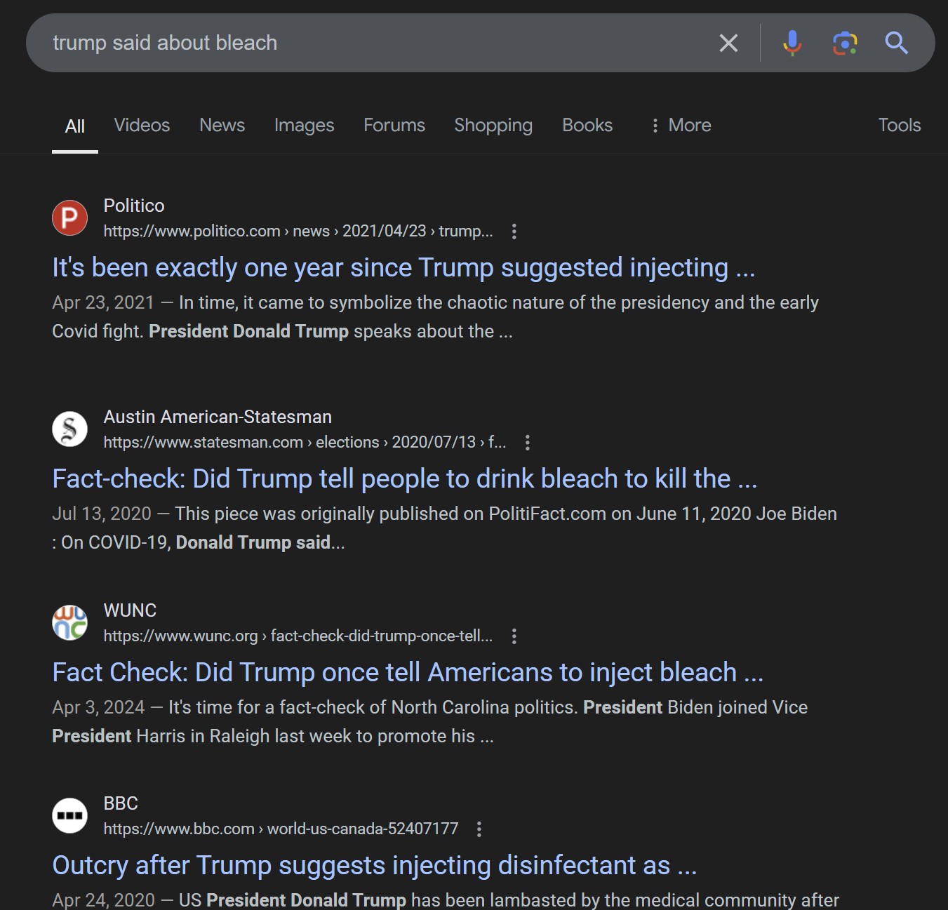Open the Tools filter options
The height and width of the screenshot is (910, 948).
[899, 126]
